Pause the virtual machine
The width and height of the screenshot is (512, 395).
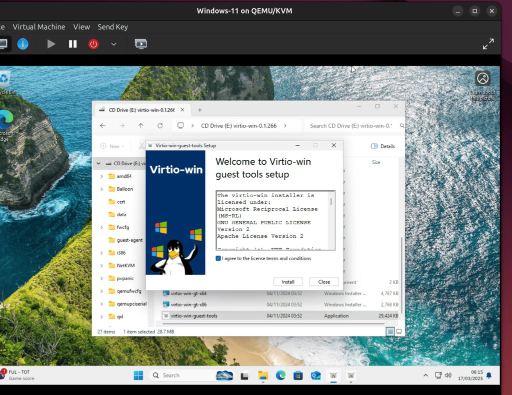pyautogui.click(x=72, y=44)
